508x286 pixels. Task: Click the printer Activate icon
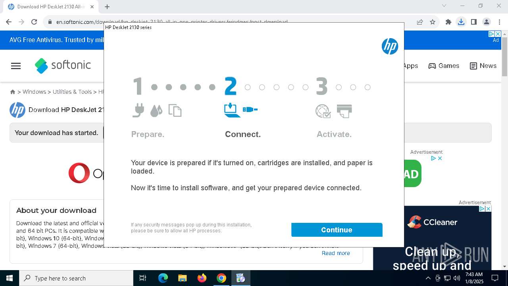pos(344,111)
